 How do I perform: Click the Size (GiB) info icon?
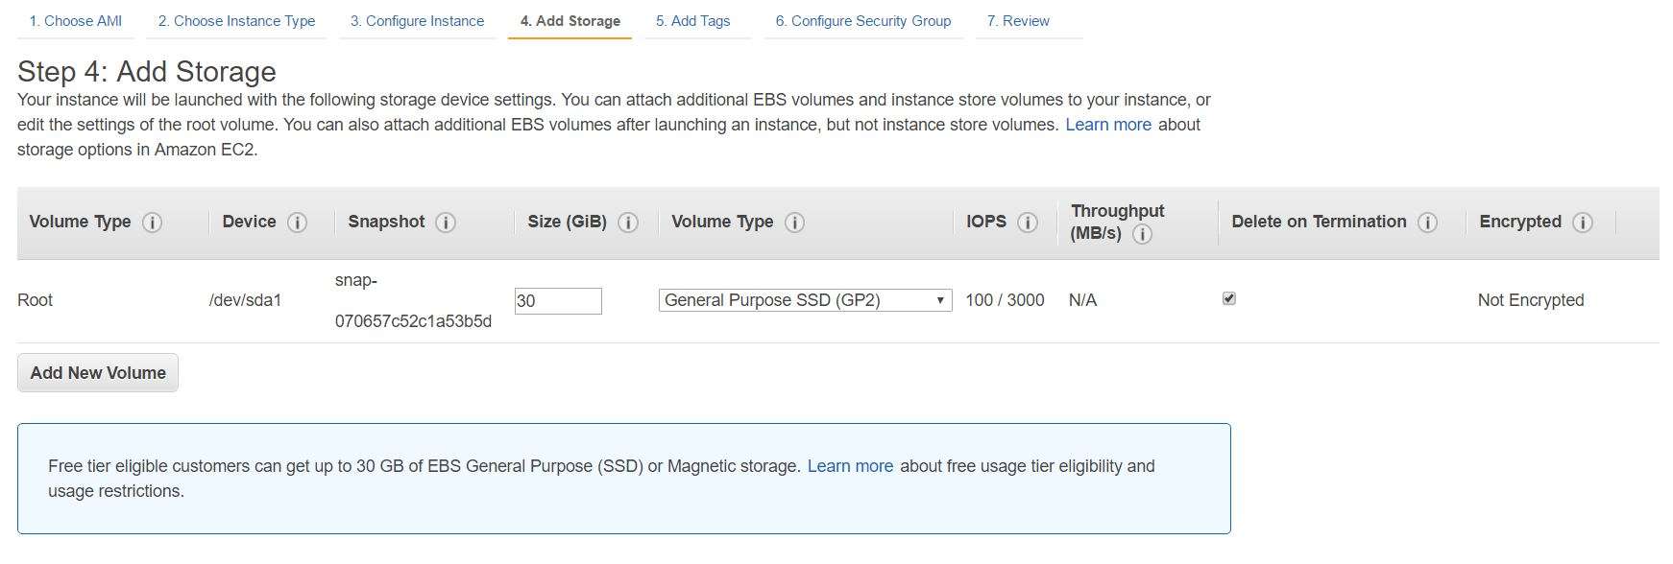pos(628,223)
